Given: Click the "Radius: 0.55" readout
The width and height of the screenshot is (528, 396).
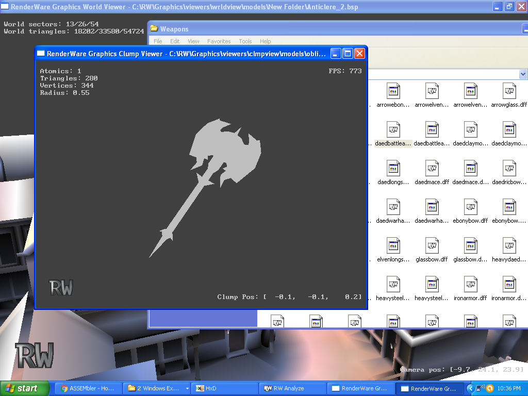Looking at the screenshot, I should [x=64, y=93].
